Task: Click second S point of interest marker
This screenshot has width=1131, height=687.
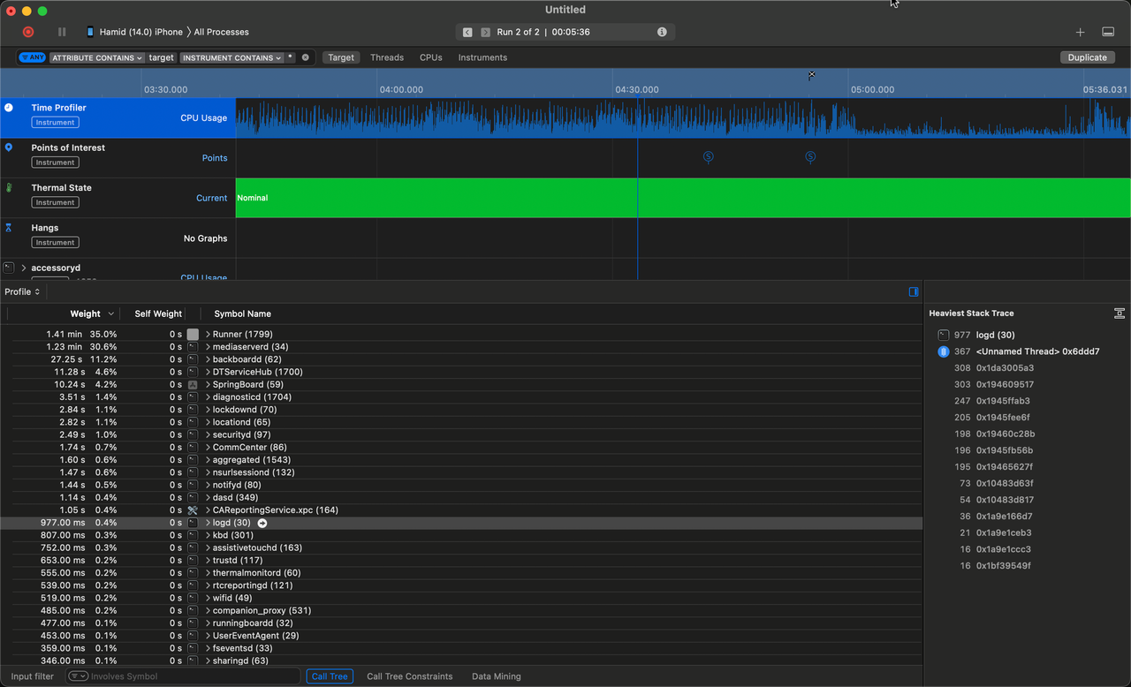Action: (810, 157)
